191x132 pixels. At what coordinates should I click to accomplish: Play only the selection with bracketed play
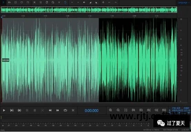coord(12,110)
